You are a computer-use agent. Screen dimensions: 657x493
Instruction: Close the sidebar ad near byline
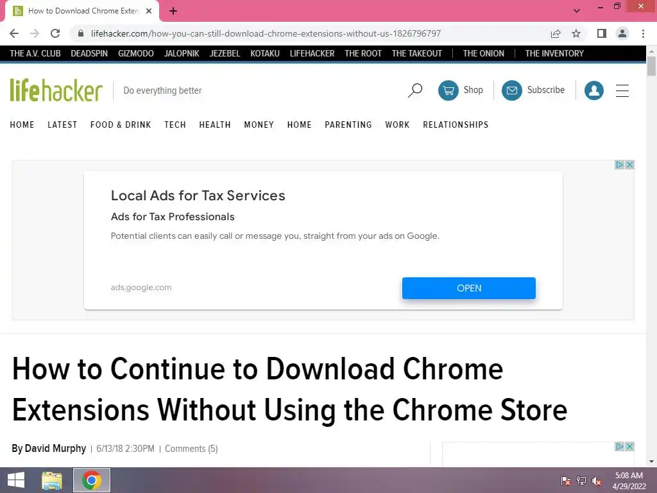629,447
